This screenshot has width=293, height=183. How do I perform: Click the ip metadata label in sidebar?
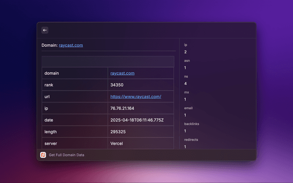point(185,45)
